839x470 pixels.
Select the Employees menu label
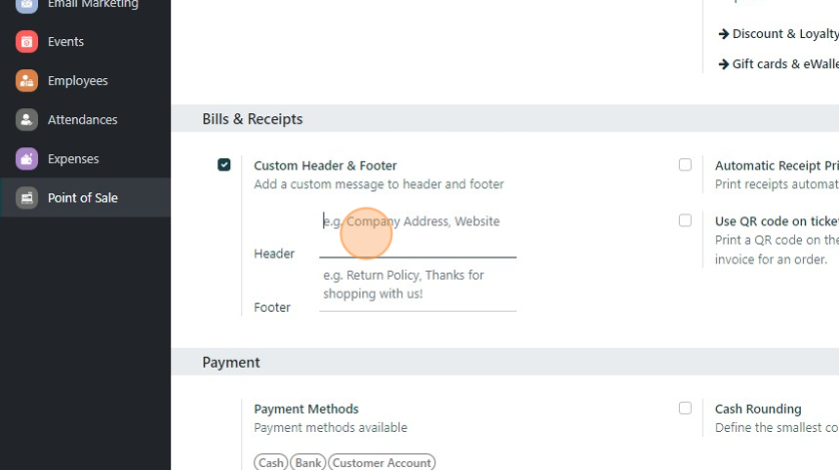[x=78, y=81]
